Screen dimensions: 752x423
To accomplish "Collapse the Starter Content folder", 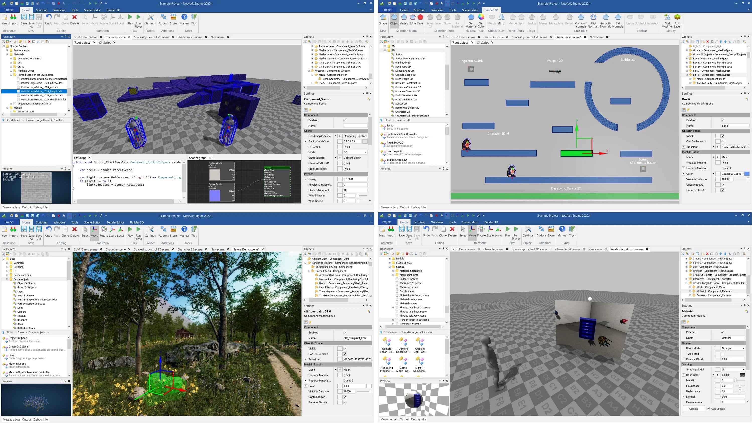I will pyautogui.click(x=4, y=46).
